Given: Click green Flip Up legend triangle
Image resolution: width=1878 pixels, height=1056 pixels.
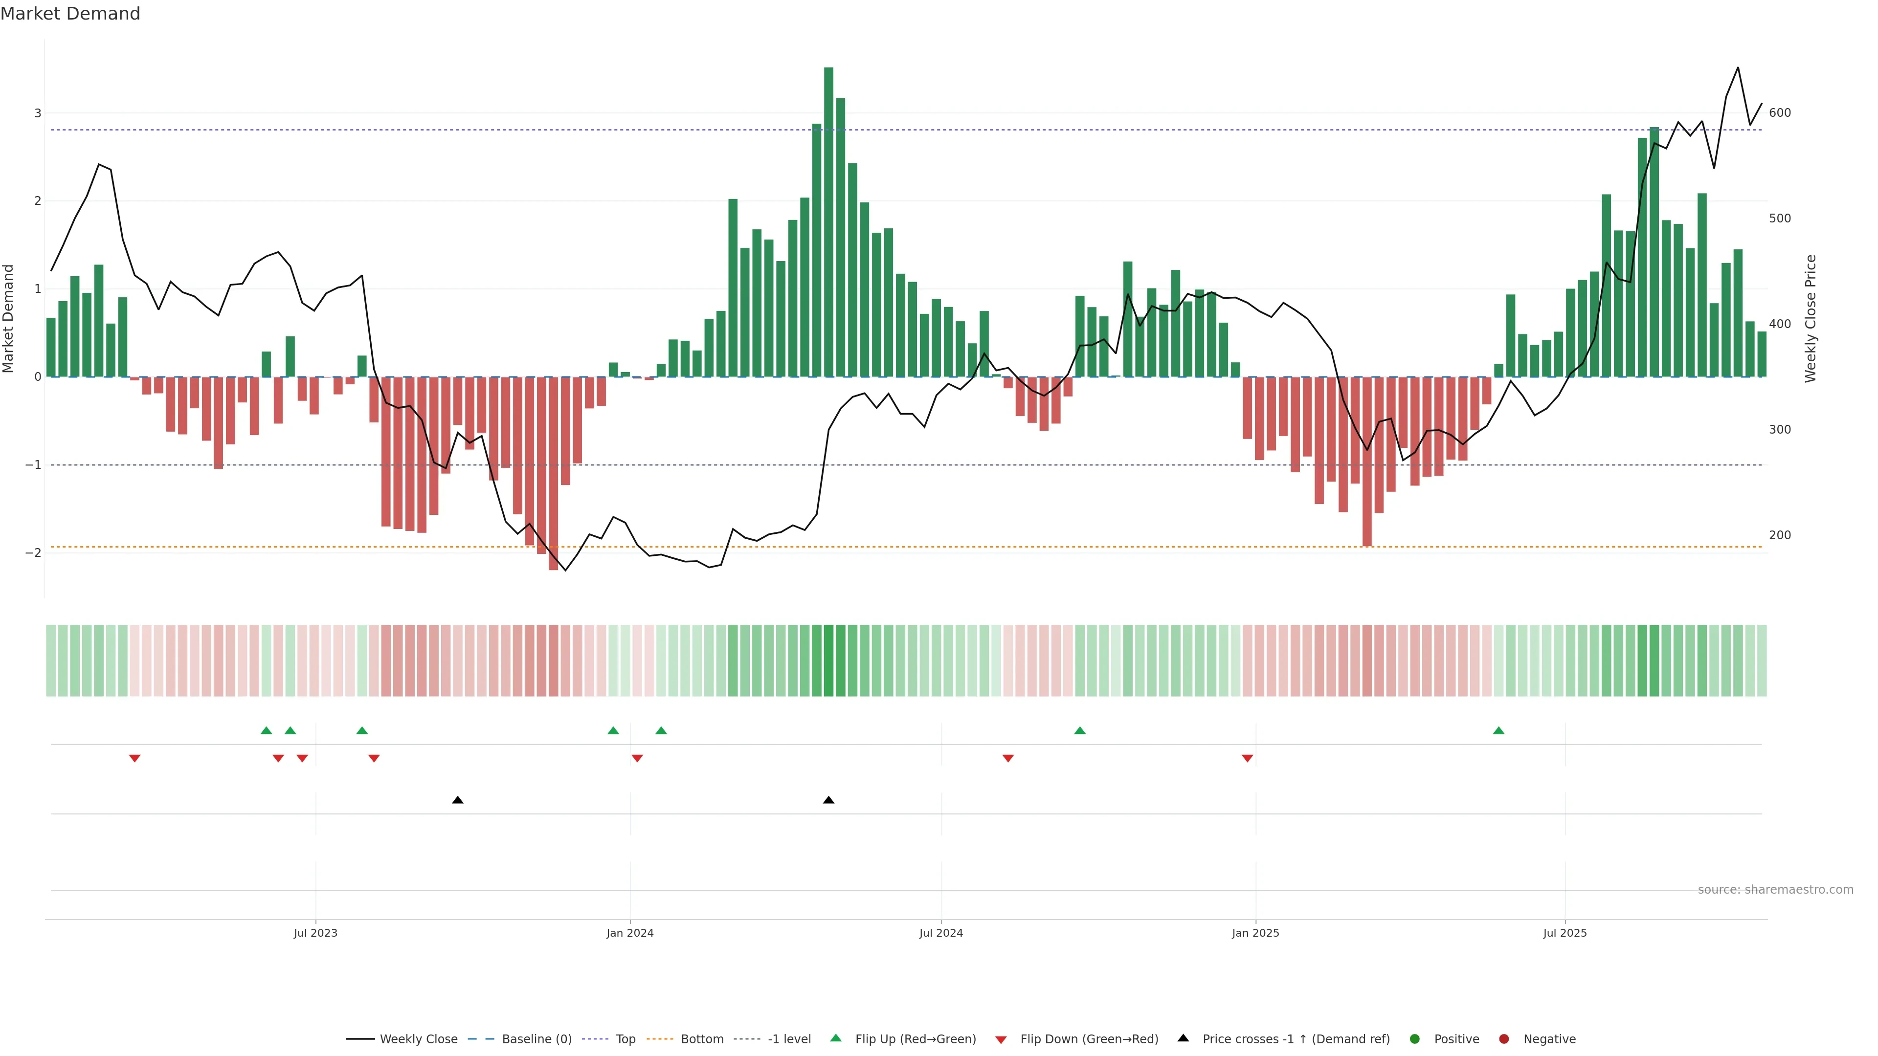Looking at the screenshot, I should tap(836, 1038).
